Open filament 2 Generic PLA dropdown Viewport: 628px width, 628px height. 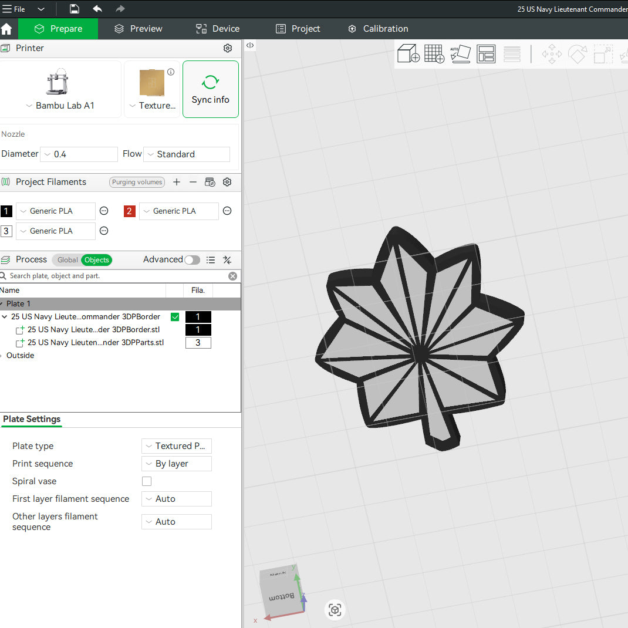[179, 211]
